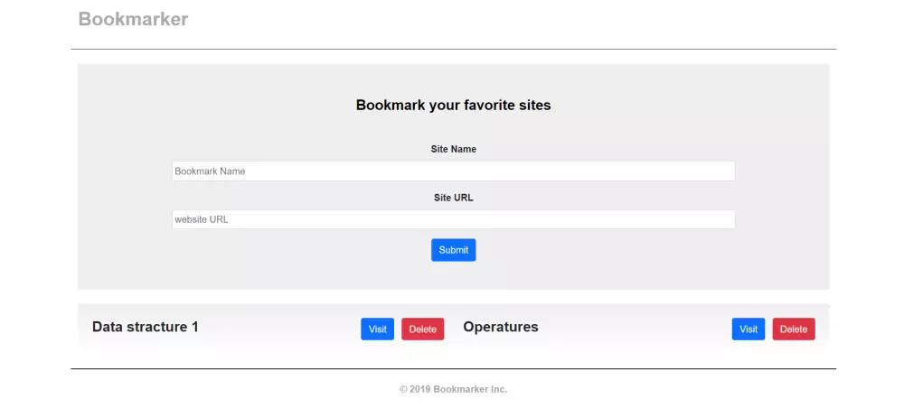
Task: Click the Bookmarker header title
Action: tap(133, 19)
